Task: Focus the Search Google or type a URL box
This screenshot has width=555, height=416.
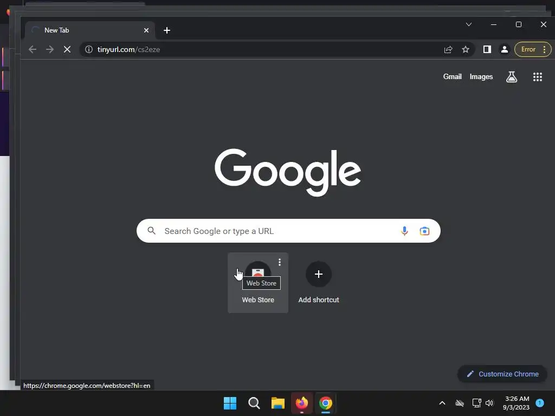Action: [x=288, y=231]
